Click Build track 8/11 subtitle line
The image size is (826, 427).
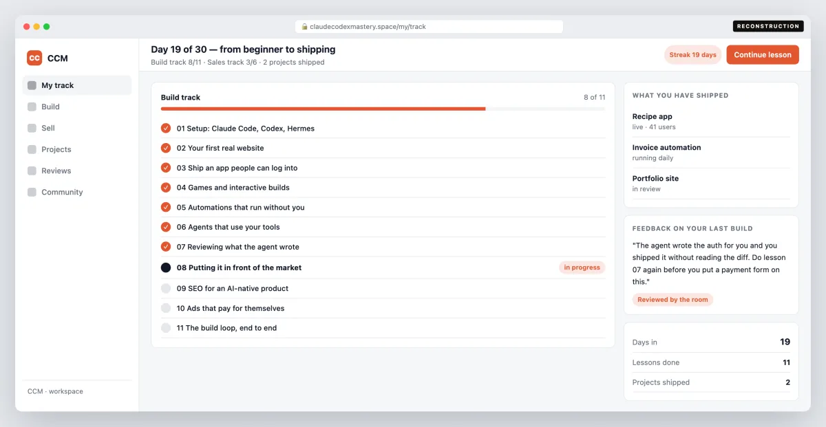[237, 62]
